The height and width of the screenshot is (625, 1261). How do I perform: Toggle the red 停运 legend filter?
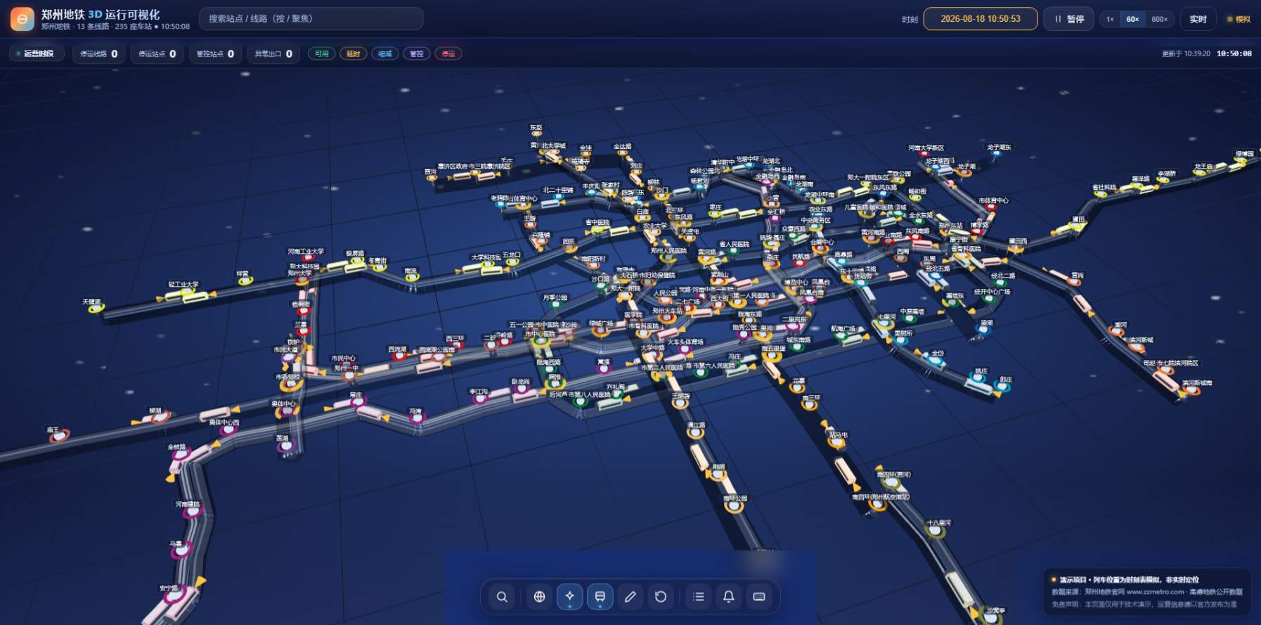pyautogui.click(x=448, y=53)
